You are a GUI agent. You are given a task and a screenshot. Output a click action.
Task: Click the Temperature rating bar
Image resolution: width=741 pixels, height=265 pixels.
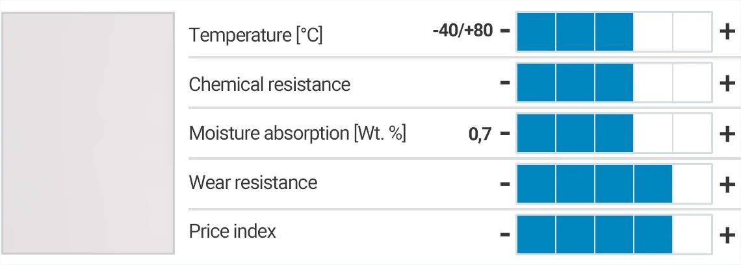coord(614,31)
